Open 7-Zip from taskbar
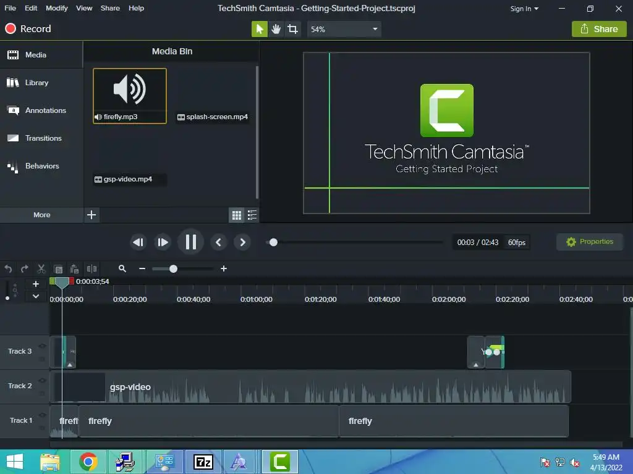 point(203,462)
